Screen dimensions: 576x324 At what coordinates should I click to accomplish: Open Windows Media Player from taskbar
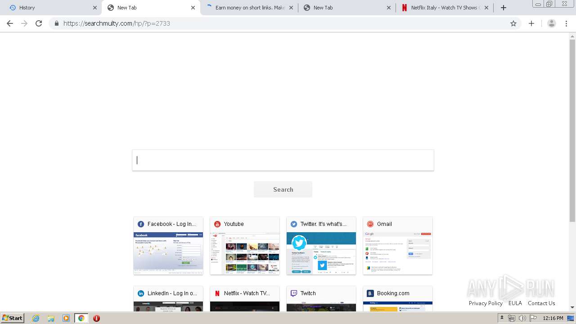[66, 318]
